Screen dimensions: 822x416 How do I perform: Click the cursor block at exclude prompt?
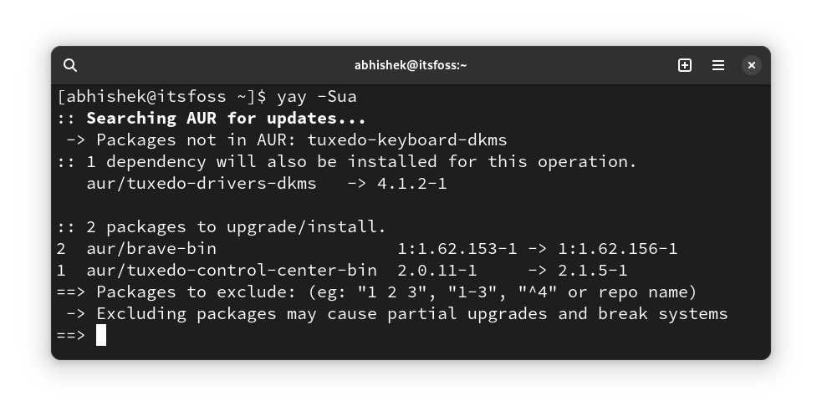tap(101, 335)
